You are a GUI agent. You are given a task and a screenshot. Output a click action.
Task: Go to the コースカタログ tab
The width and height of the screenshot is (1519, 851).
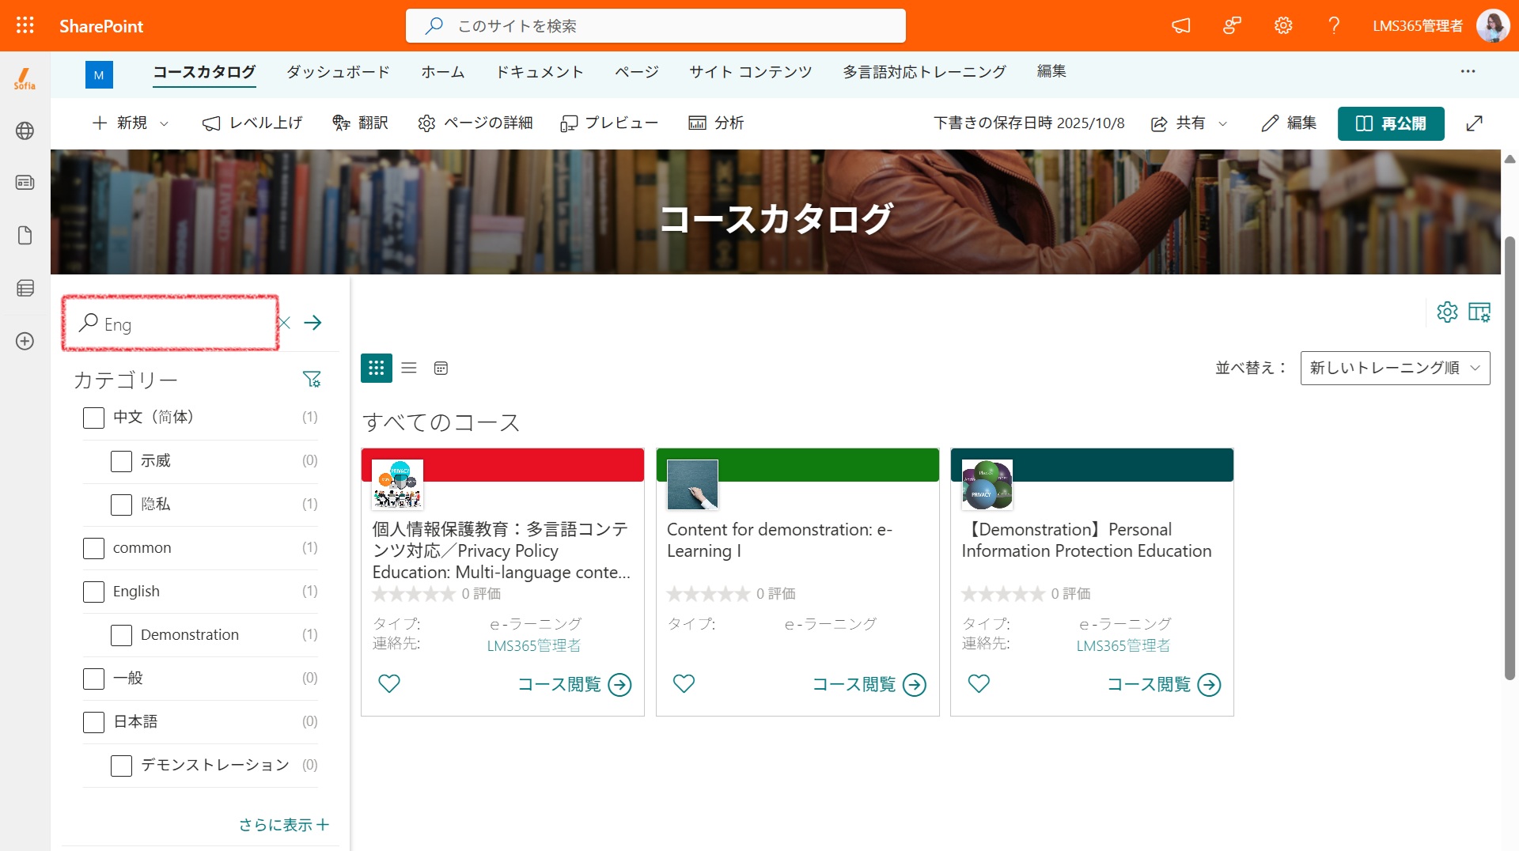[x=204, y=72]
